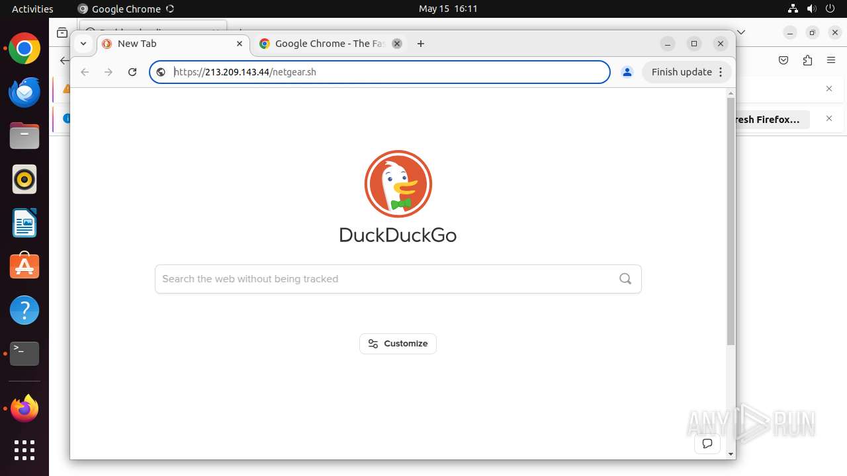Reload the page in Chrome
The width and height of the screenshot is (847, 476).
point(132,72)
